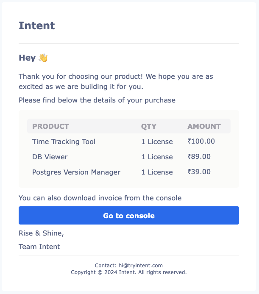Click the copyright 2024 Intent text

pyautogui.click(x=129, y=272)
